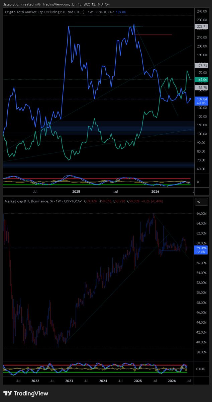Click the 2024 label on the dominance time axis

tap(103, 381)
